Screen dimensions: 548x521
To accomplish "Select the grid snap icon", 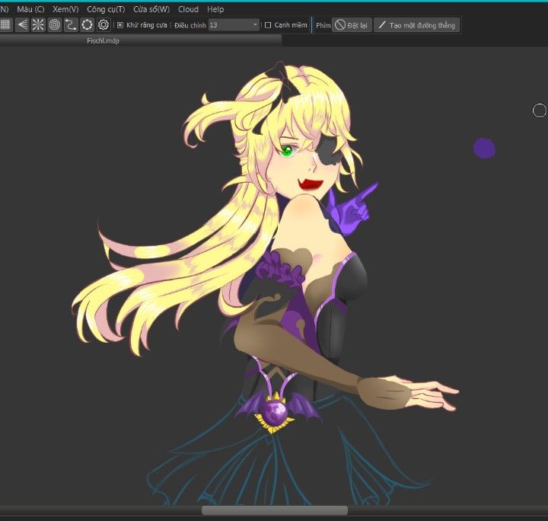I will [5, 25].
